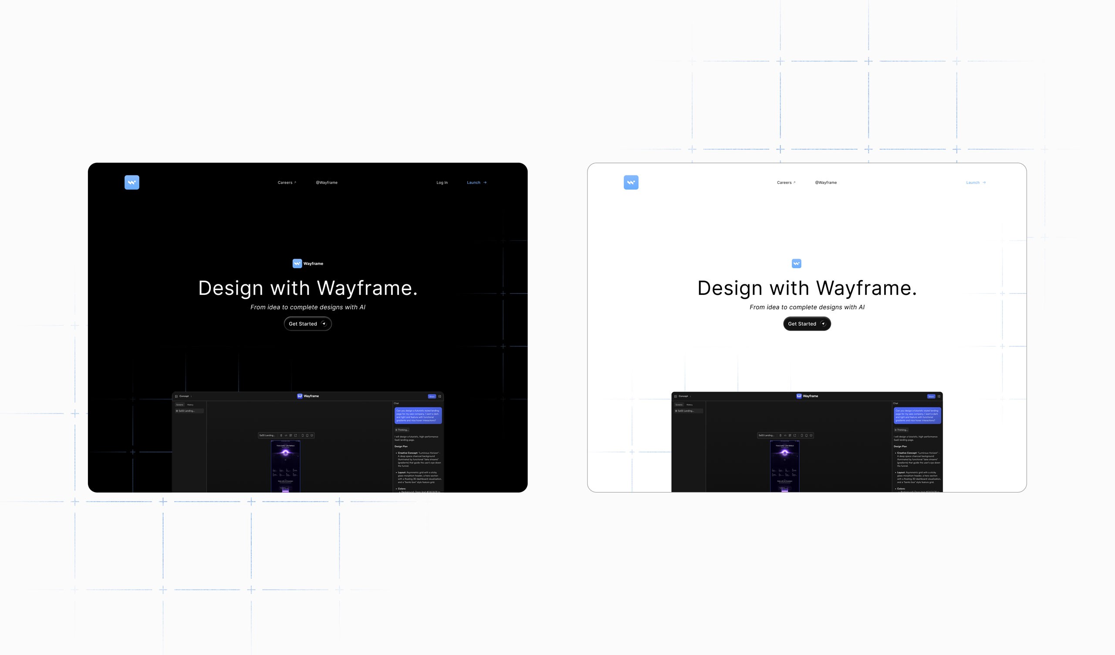Click open-external icon in dark mockup's screen toolbar

click(x=296, y=436)
